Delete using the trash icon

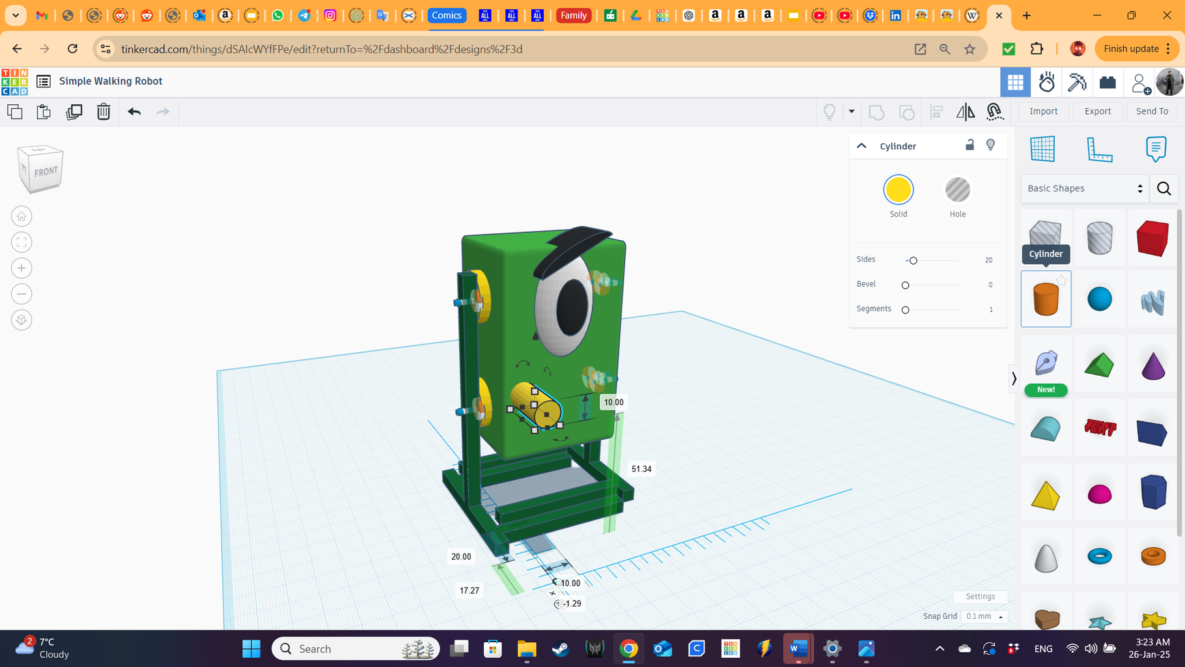coord(104,111)
